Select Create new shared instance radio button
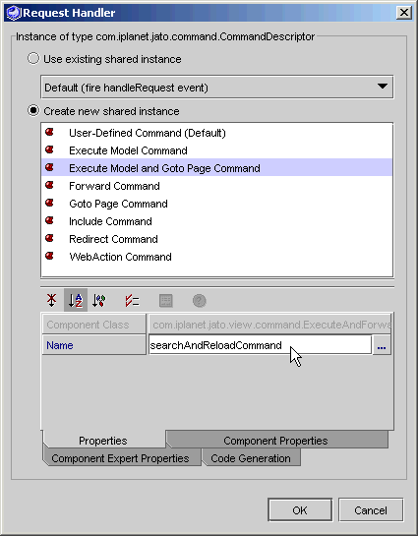418x536 pixels. (33, 110)
